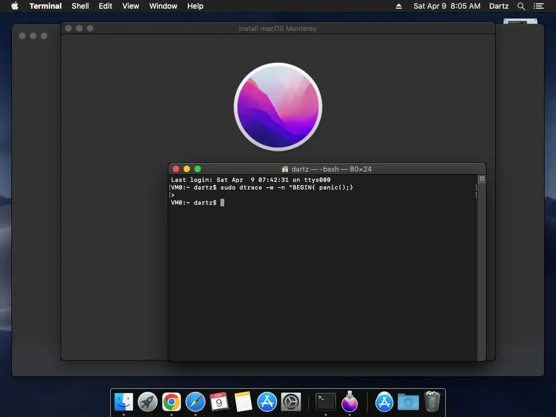The height and width of the screenshot is (417, 556).
Task: Click the Install macOS Monterey window's first dimmed title-bar button
Action: pos(68,28)
